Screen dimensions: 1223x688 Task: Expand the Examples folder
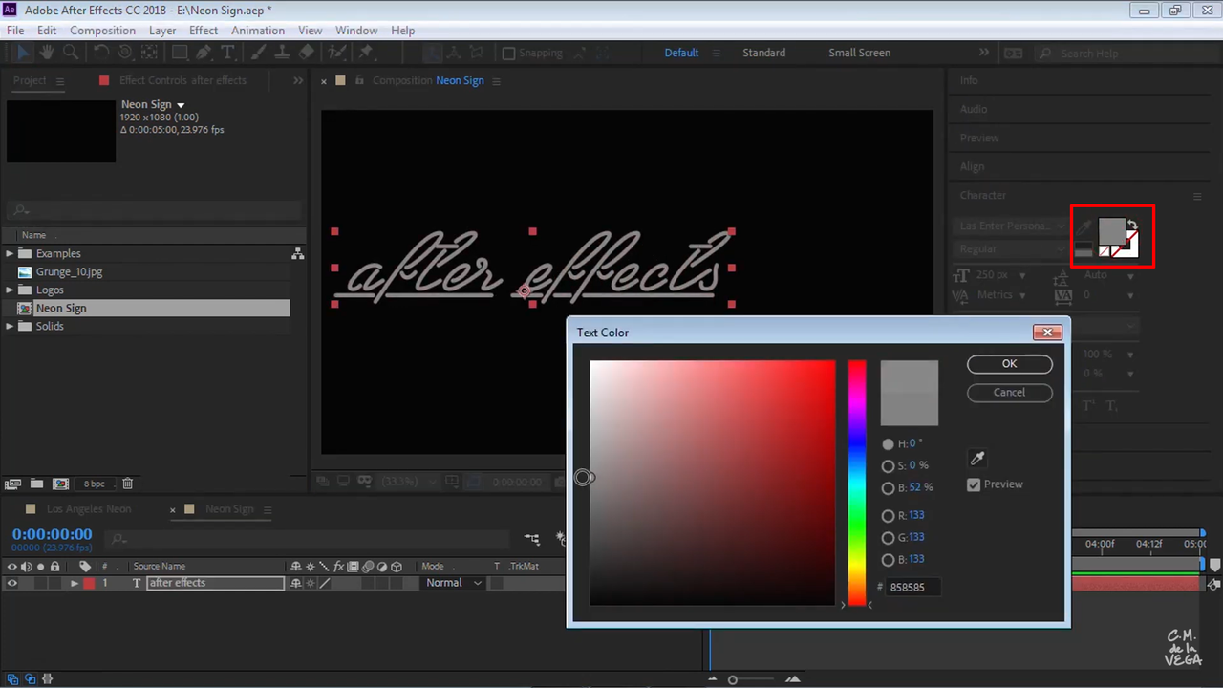coord(10,253)
